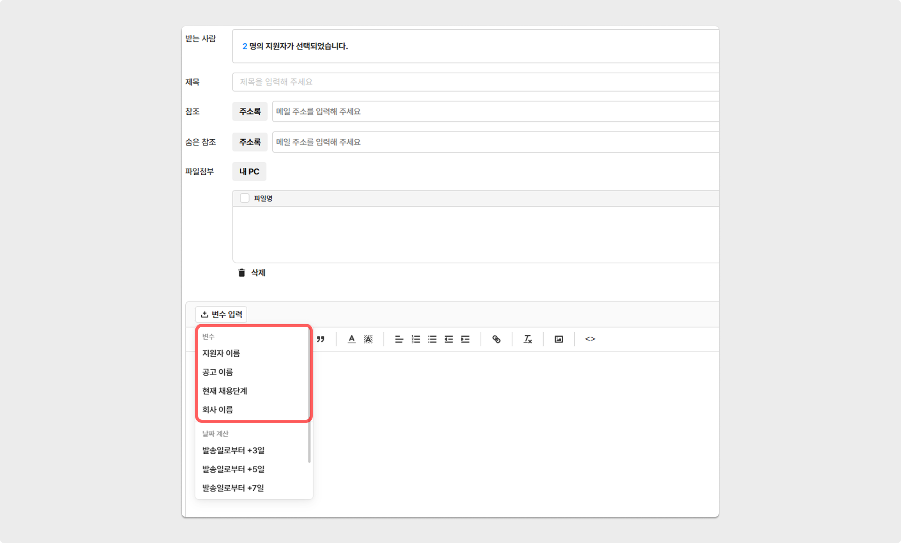Insert a bulleted list
The height and width of the screenshot is (543, 901).
coord(432,339)
